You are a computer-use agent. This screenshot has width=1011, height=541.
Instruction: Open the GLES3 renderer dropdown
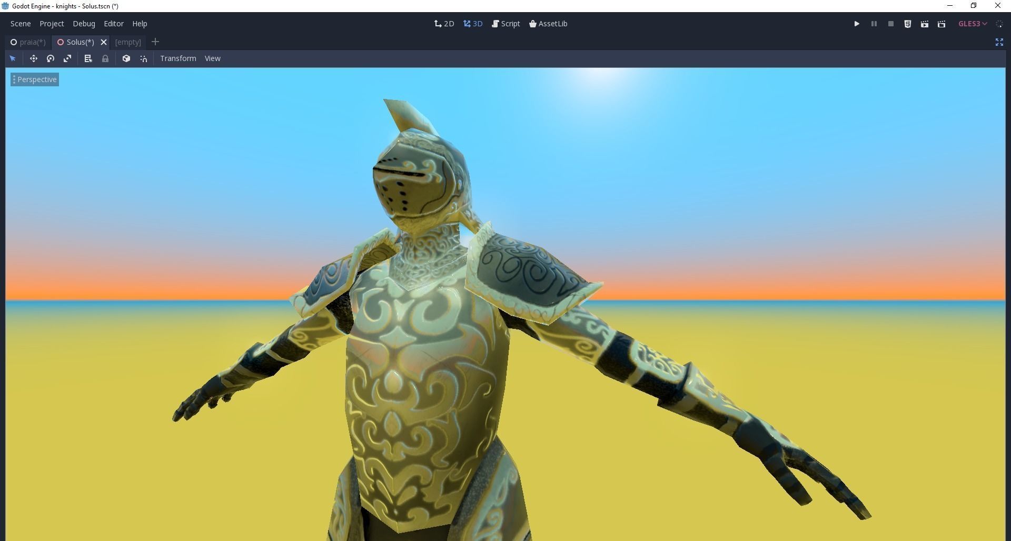(972, 24)
